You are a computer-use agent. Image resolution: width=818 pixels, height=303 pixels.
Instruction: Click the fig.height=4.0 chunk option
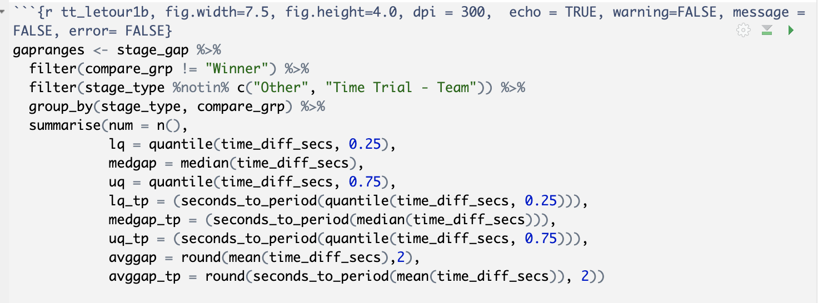341,12
